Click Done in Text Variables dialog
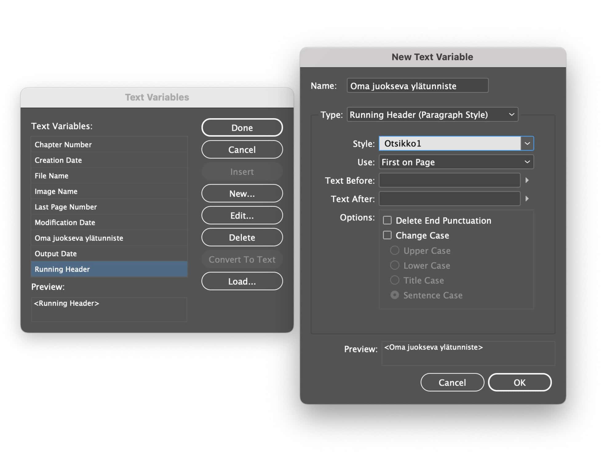Image resolution: width=615 pixels, height=458 pixels. point(242,127)
